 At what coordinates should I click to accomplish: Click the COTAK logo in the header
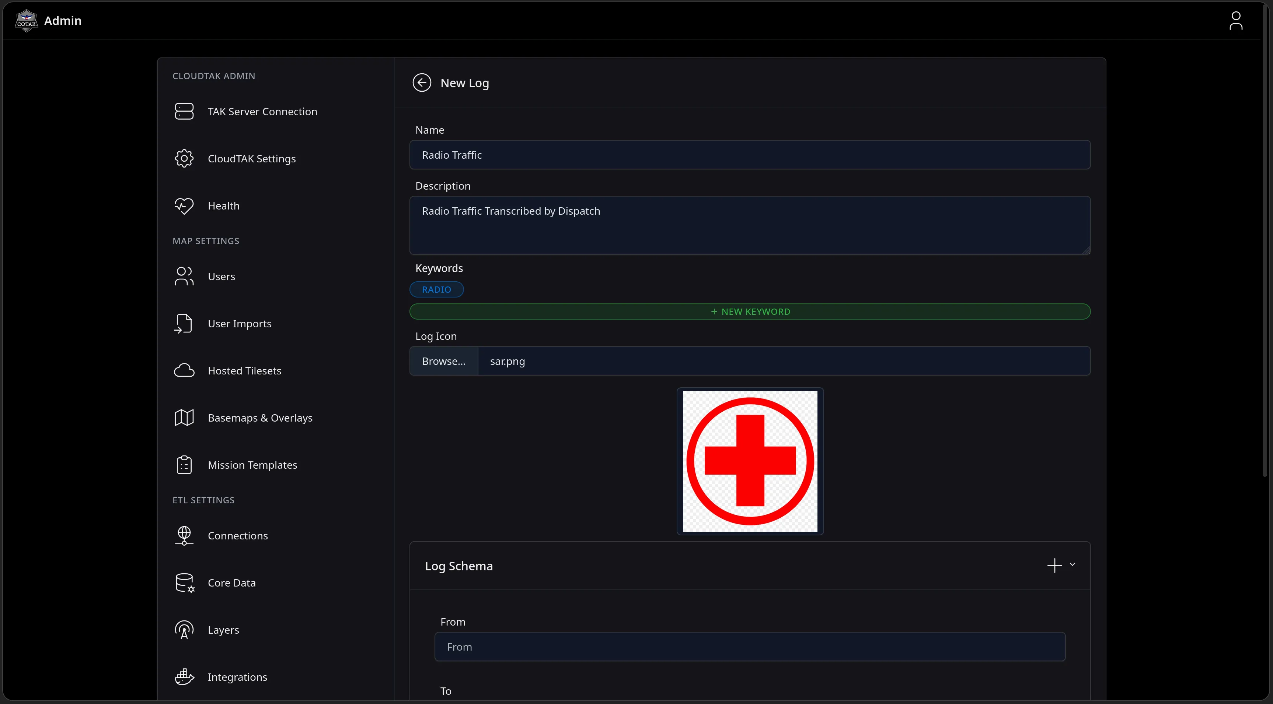pos(26,21)
